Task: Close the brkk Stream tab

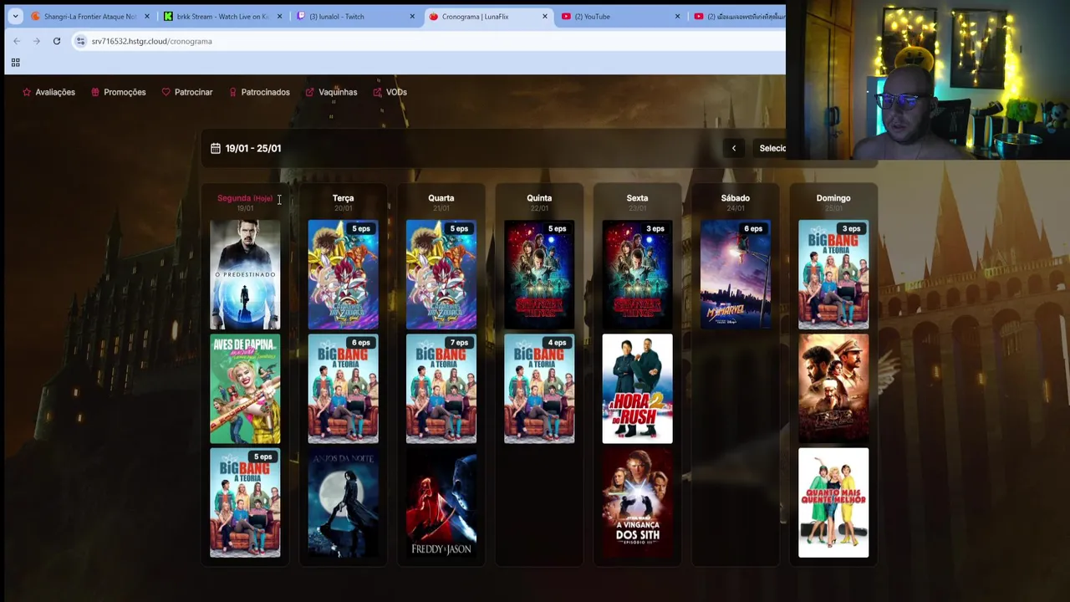Action: click(x=279, y=16)
